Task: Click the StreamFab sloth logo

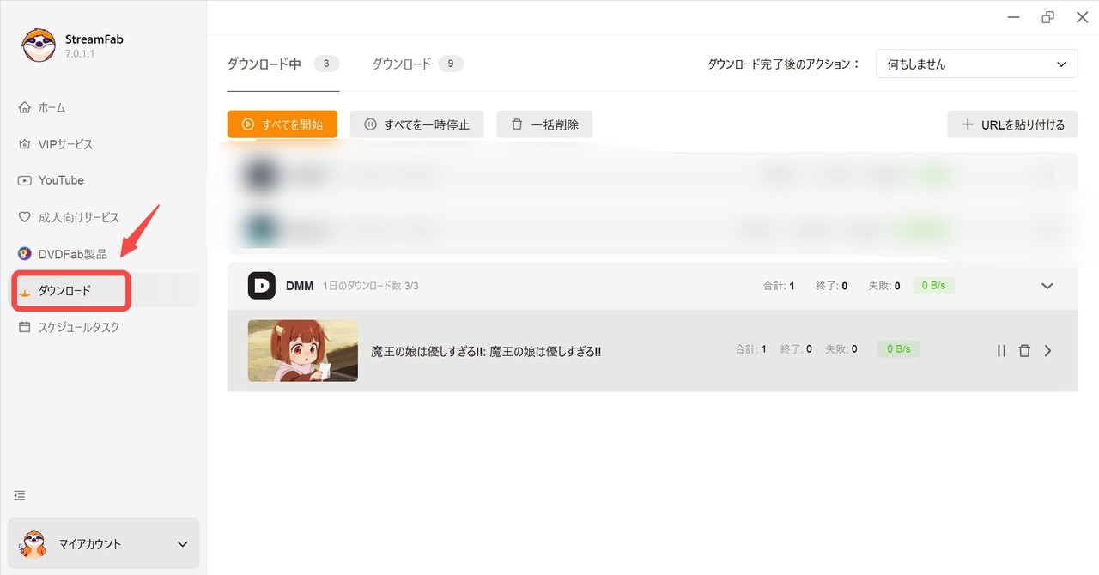Action: [x=37, y=45]
